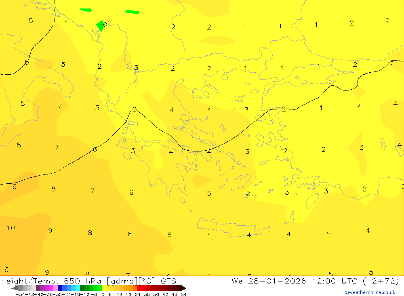Click the gray left arrow of the legend

(x=15, y=288)
